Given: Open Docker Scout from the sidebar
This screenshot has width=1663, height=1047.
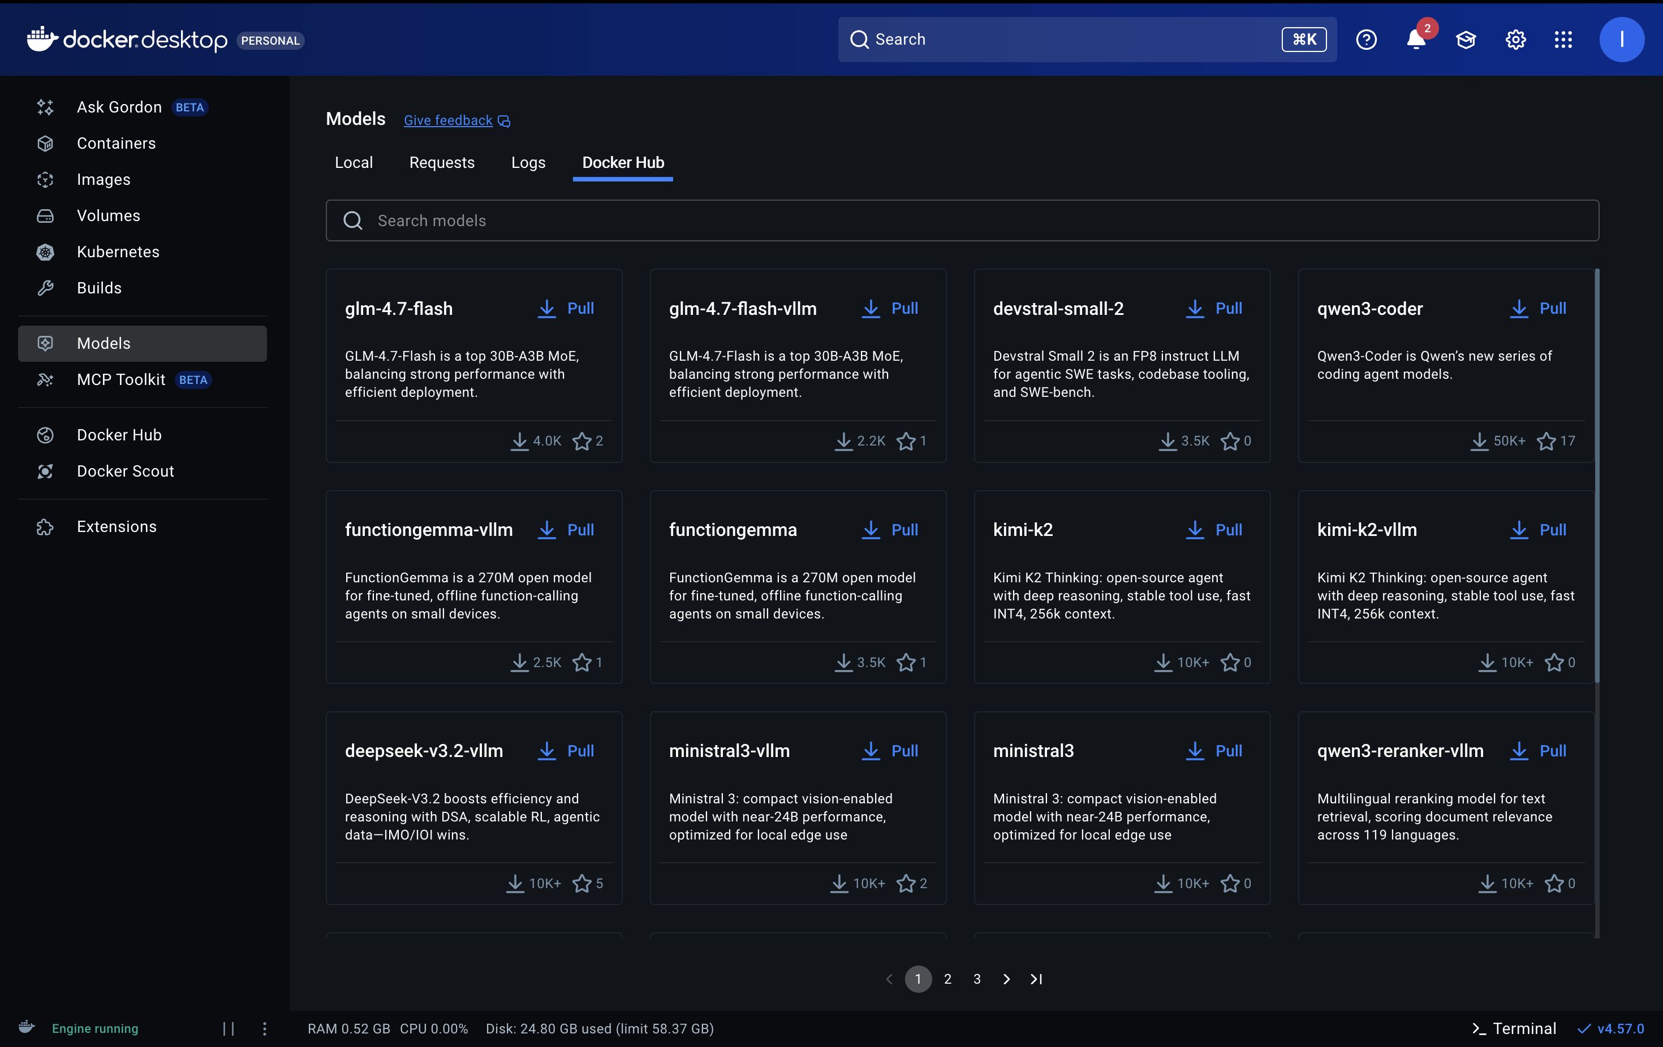Looking at the screenshot, I should pos(125,471).
